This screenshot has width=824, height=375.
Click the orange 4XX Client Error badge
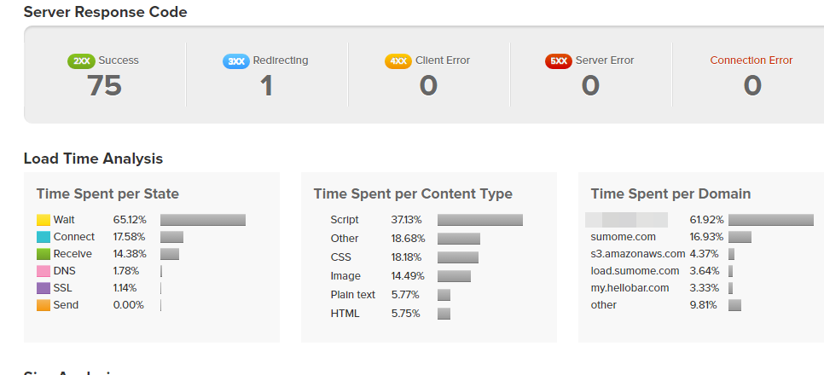point(398,61)
